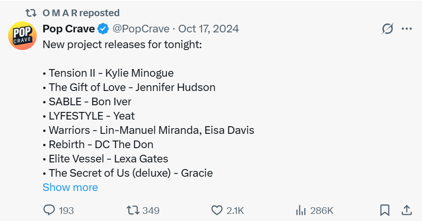Bookmark this tweet

pos(385,210)
